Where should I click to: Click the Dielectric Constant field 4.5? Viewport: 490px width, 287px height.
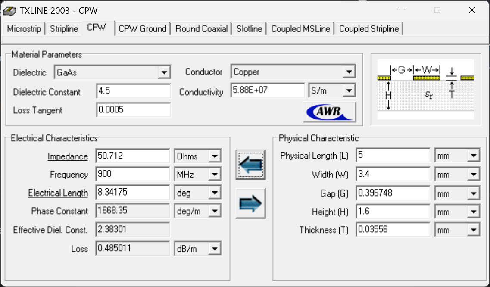[x=134, y=91]
